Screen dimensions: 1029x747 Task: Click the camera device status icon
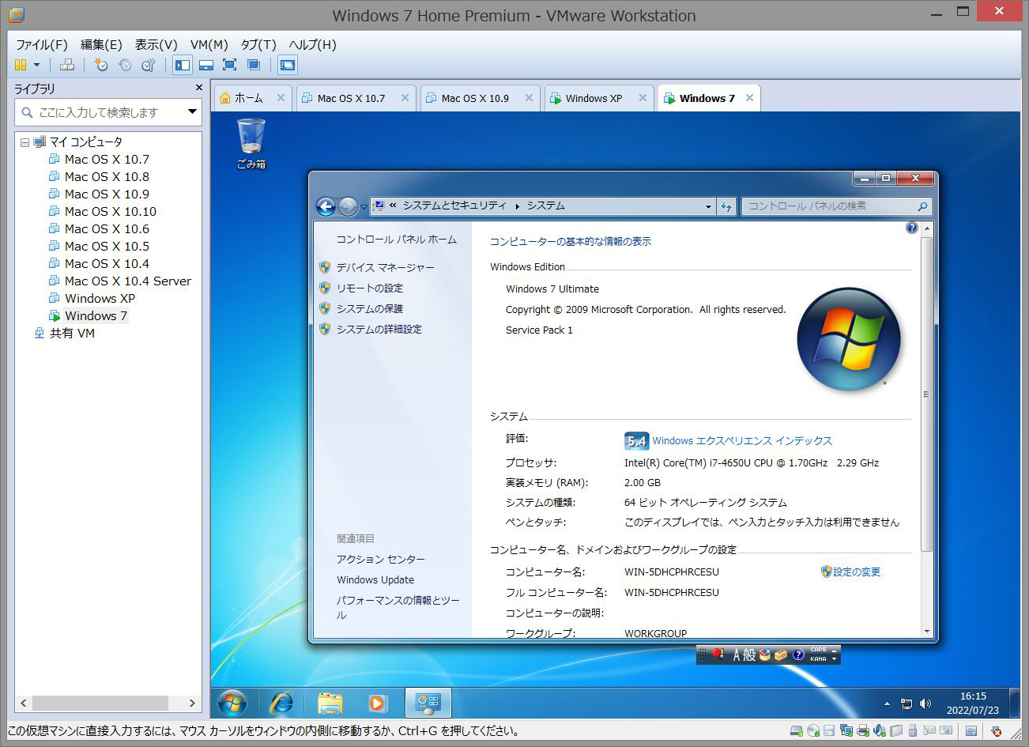tap(946, 731)
